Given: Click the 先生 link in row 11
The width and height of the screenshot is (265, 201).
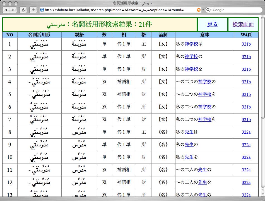Looking at the screenshot, I should (x=203, y=170).
